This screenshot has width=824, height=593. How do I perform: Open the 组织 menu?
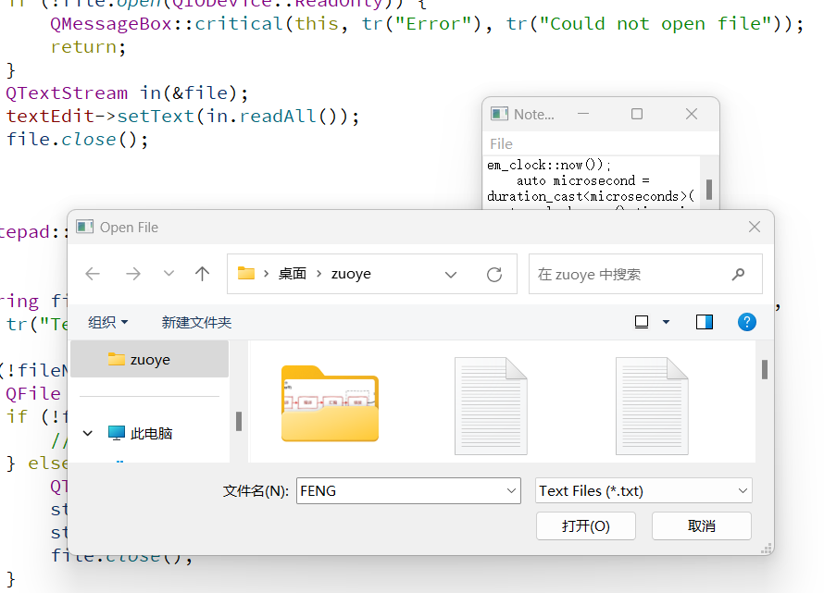pyautogui.click(x=107, y=322)
